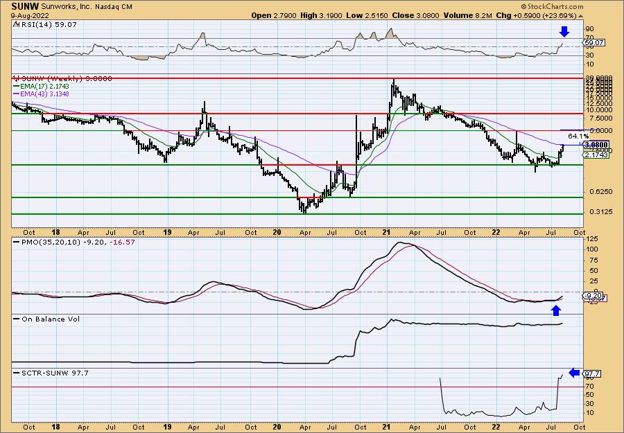The width and height of the screenshot is (624, 433).
Task: Click the EMA(43) 3.1348 legend entry
Action: 41,94
